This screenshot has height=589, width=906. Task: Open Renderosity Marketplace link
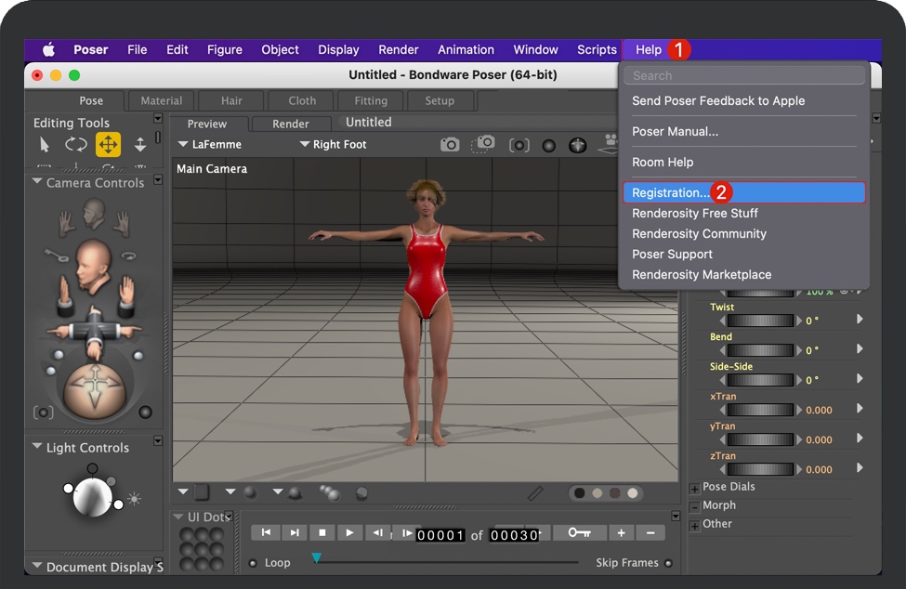pyautogui.click(x=702, y=274)
